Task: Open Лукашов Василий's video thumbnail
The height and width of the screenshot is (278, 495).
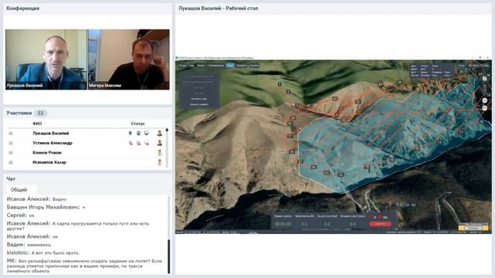Action: 46,59
